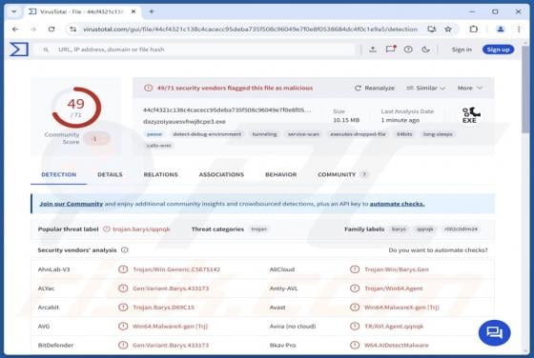This screenshot has height=358, width=534.
Task: Click the Sign in link
Action: pos(462,50)
